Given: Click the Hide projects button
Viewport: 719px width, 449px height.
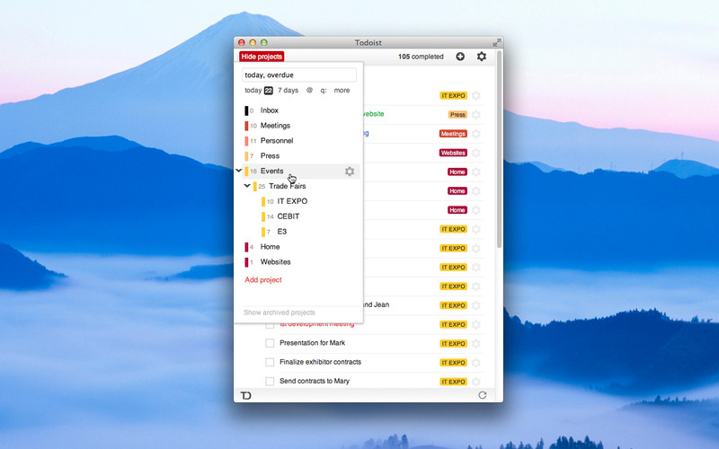Looking at the screenshot, I should (x=262, y=57).
